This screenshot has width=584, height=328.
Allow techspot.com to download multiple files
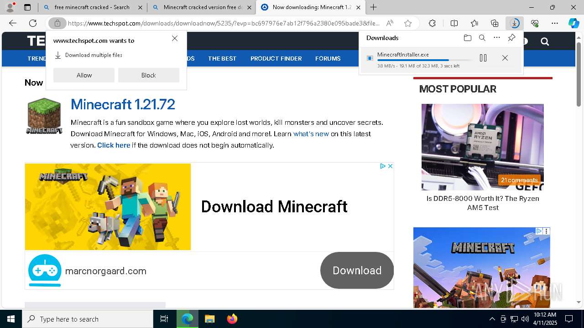[84, 75]
